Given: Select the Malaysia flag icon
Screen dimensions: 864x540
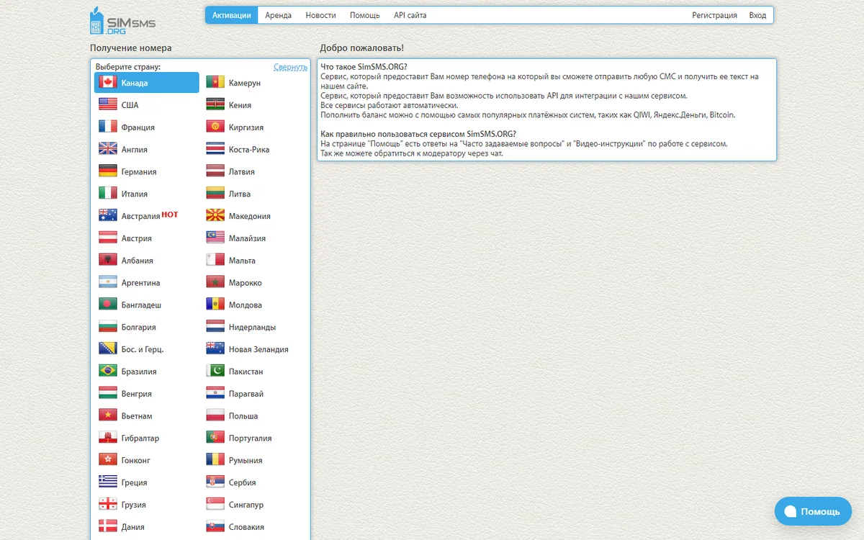Looking at the screenshot, I should pos(215,238).
